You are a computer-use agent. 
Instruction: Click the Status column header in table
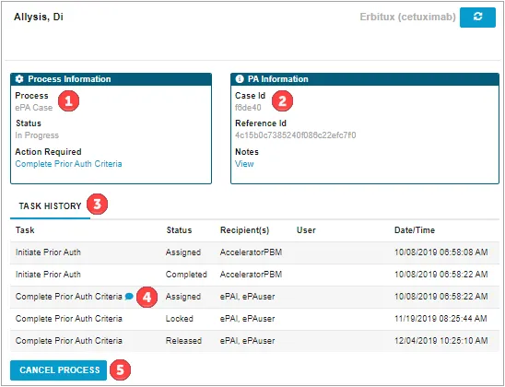[x=179, y=230]
